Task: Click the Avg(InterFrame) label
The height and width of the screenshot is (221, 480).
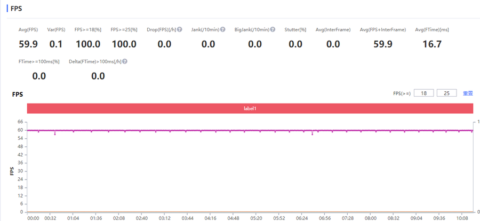Action: coord(333,30)
